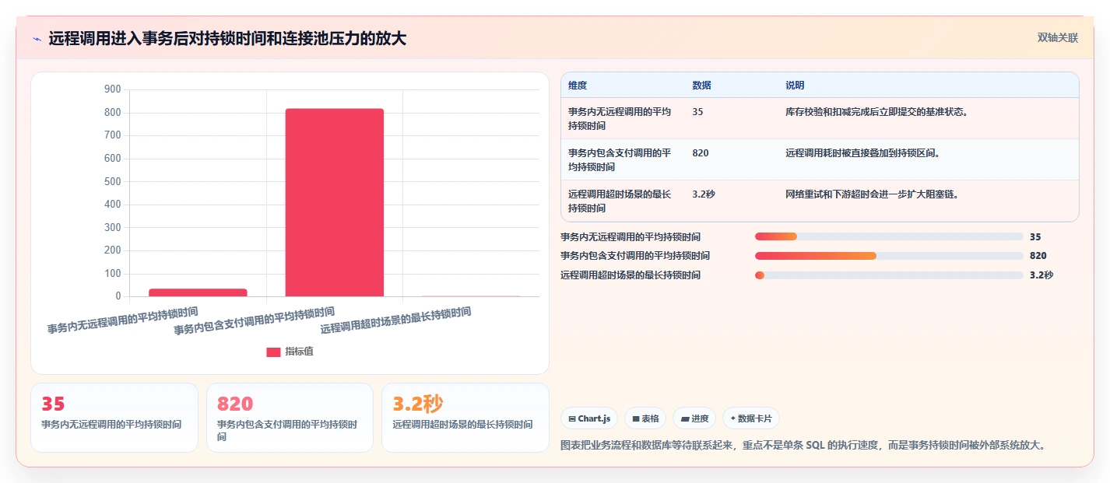The height and width of the screenshot is (483, 1110).
Task: Click the table cell reading 库存校验和扣减完成后立即提交的基准状态。
Action: pos(876,112)
